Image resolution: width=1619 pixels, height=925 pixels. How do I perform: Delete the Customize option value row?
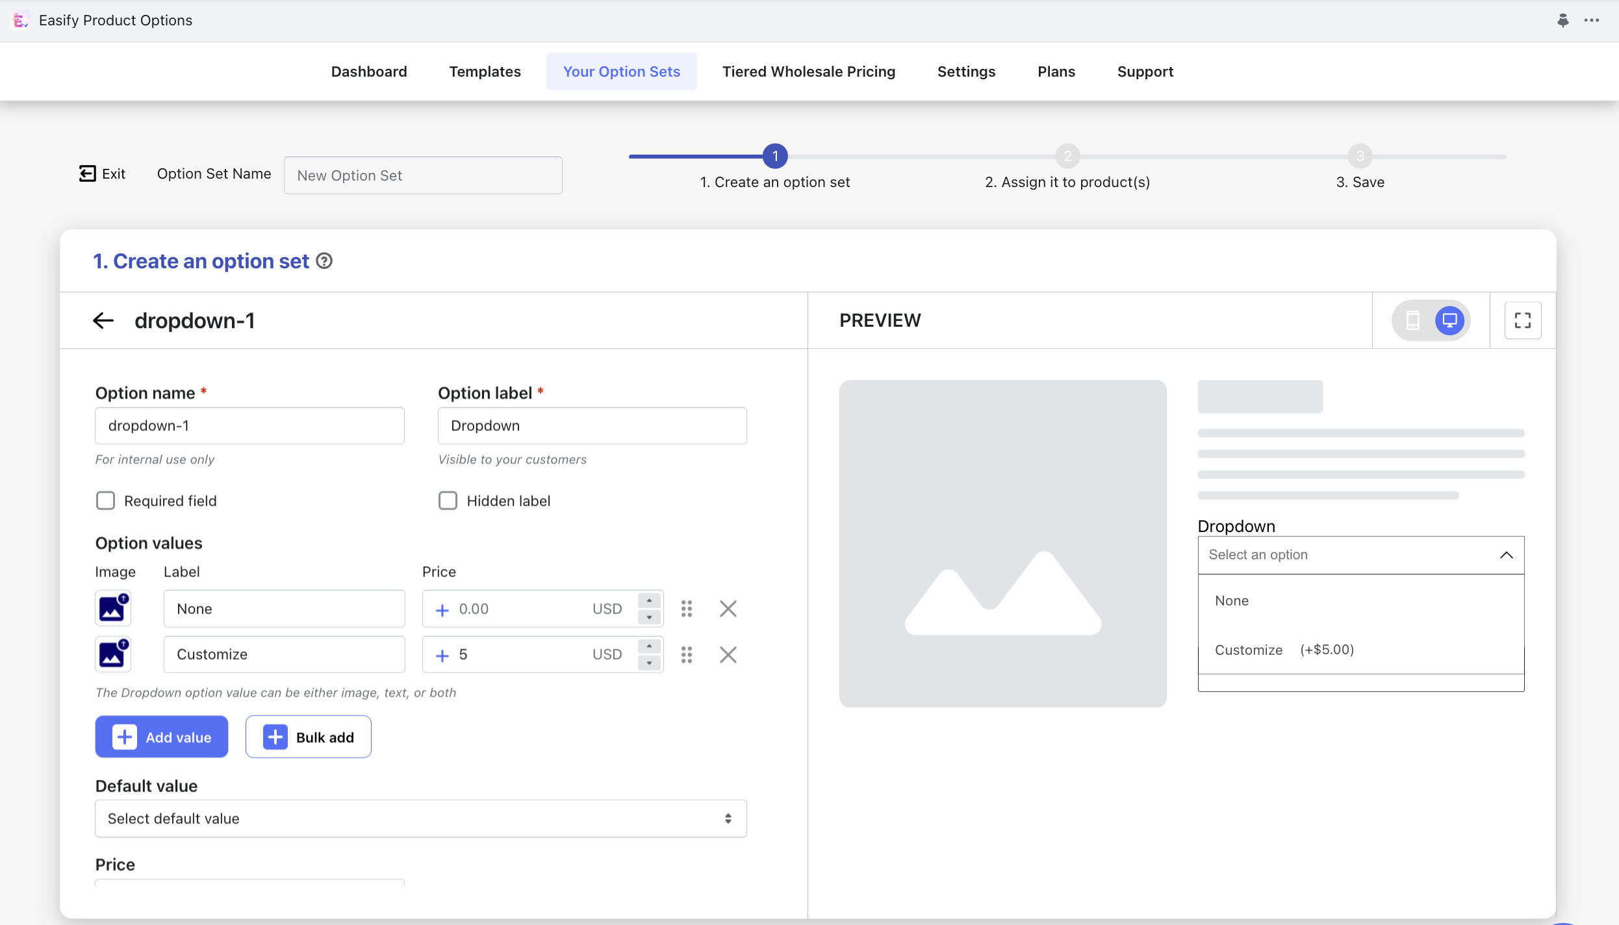pyautogui.click(x=728, y=655)
